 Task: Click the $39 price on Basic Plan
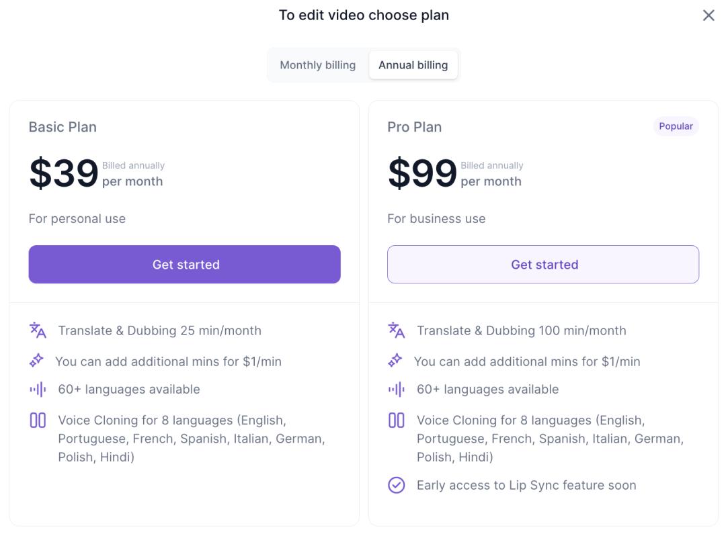pos(64,173)
